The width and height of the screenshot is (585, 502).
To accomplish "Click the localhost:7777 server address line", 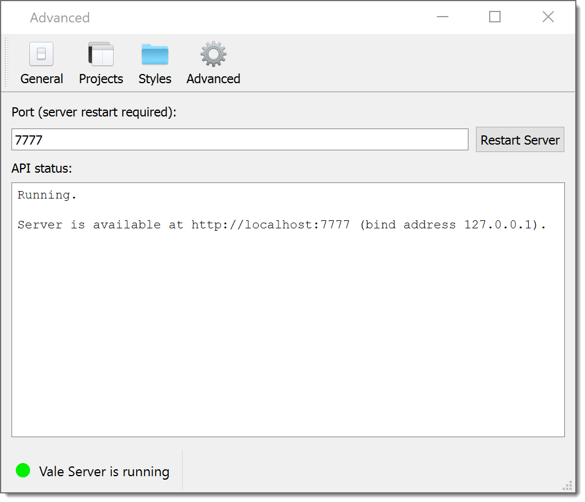I will [281, 225].
